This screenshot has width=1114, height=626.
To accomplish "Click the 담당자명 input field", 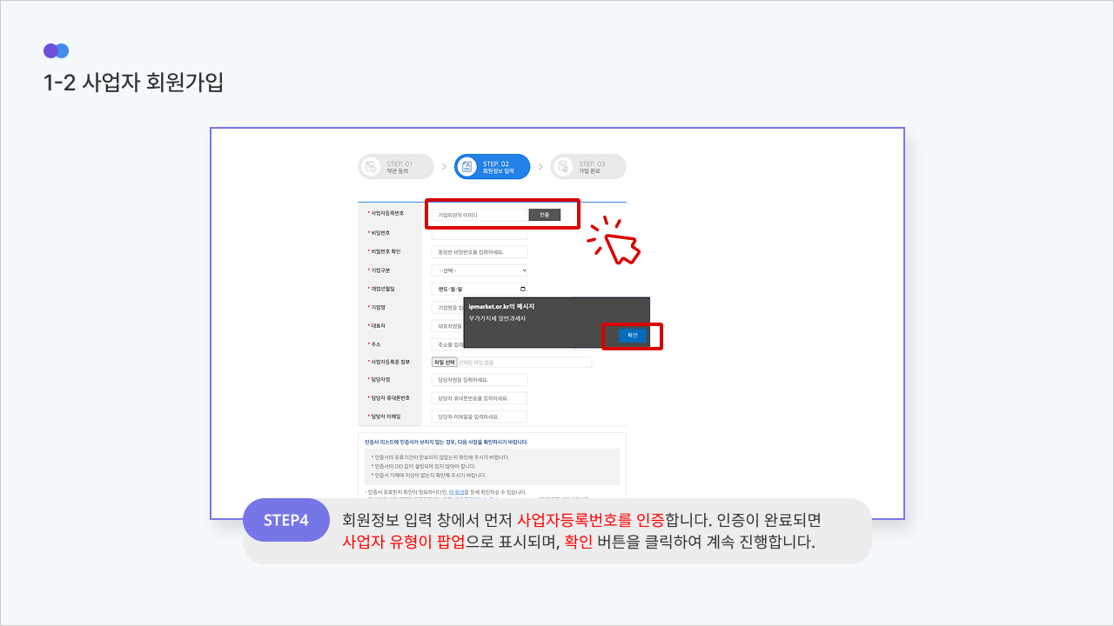I will click(x=480, y=380).
